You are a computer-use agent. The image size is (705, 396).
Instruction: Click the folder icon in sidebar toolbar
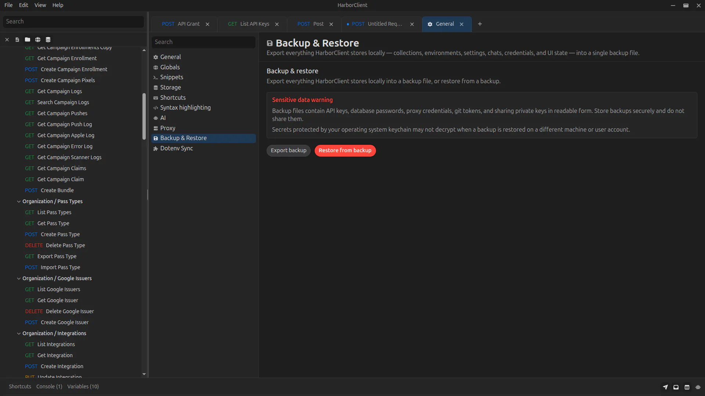(x=28, y=40)
